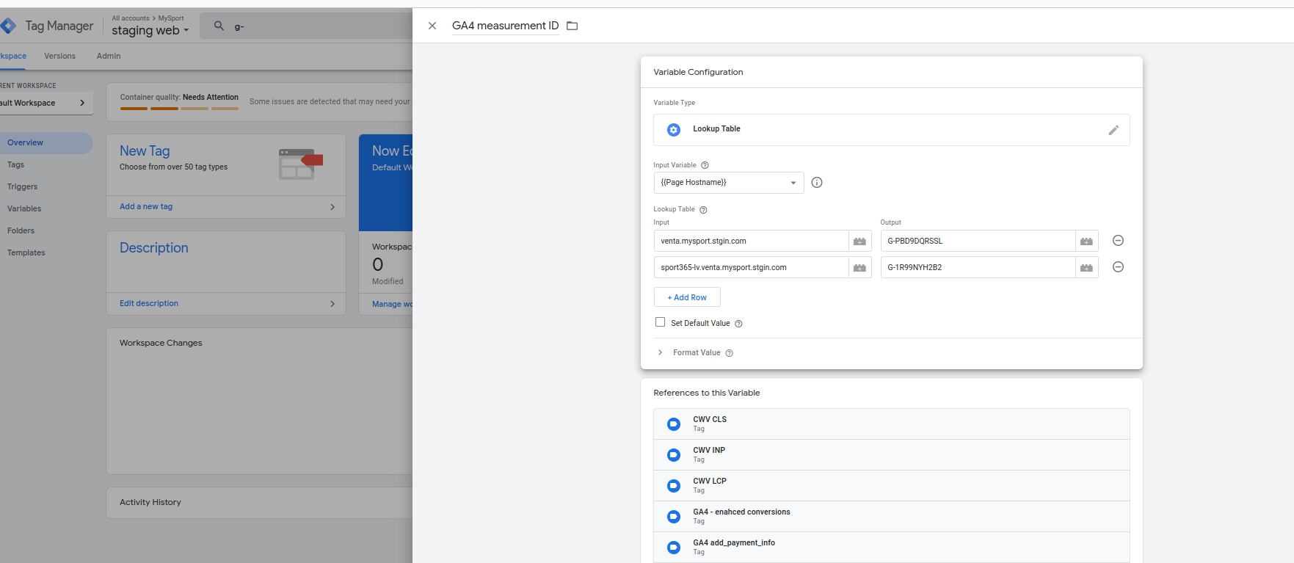This screenshot has width=1294, height=563.
Task: Click the container quality progress bars
Action: tap(179, 109)
